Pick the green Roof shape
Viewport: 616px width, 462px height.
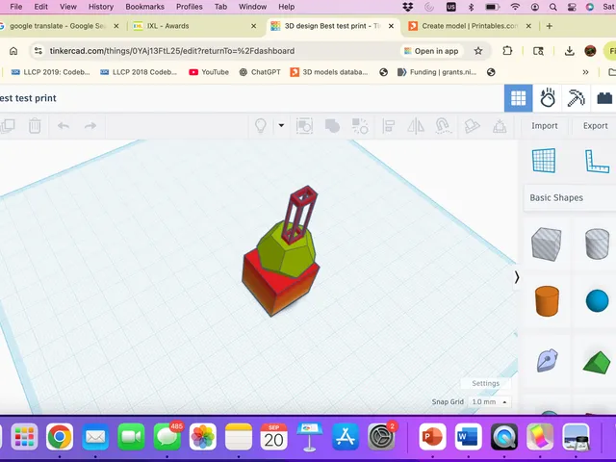[597, 363]
